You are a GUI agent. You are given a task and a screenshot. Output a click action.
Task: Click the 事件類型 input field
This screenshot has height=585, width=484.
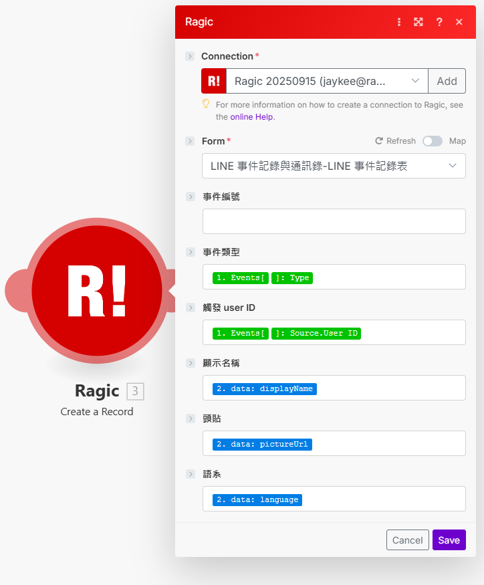coord(334,277)
